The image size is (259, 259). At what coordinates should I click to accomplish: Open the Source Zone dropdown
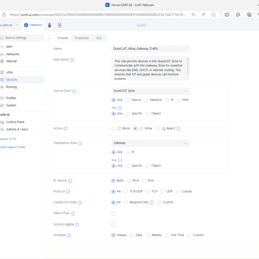[151, 91]
